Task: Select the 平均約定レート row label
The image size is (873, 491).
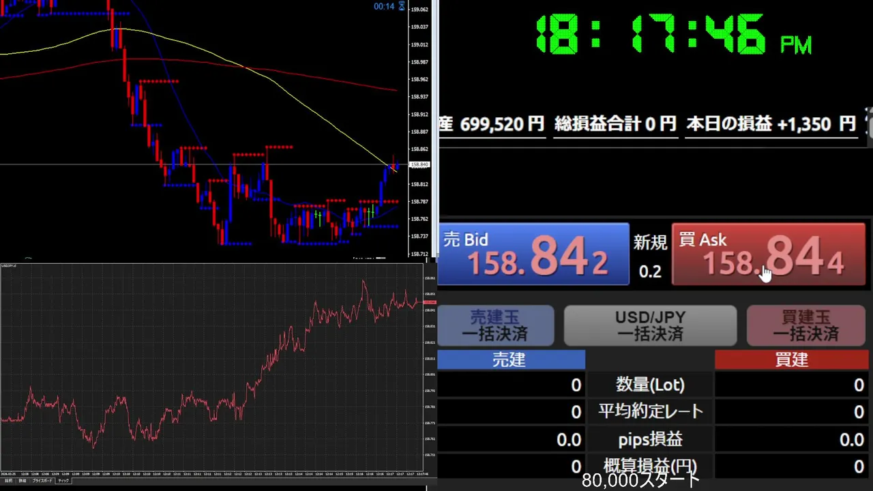Action: pos(650,411)
